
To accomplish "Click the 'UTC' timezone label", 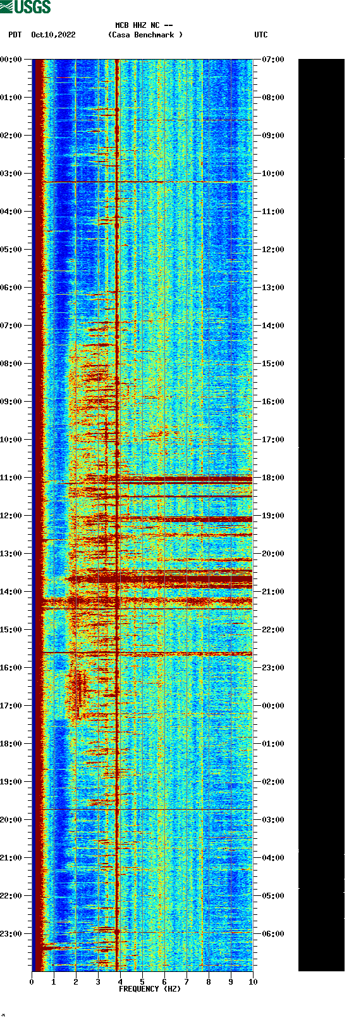I will click(x=261, y=35).
